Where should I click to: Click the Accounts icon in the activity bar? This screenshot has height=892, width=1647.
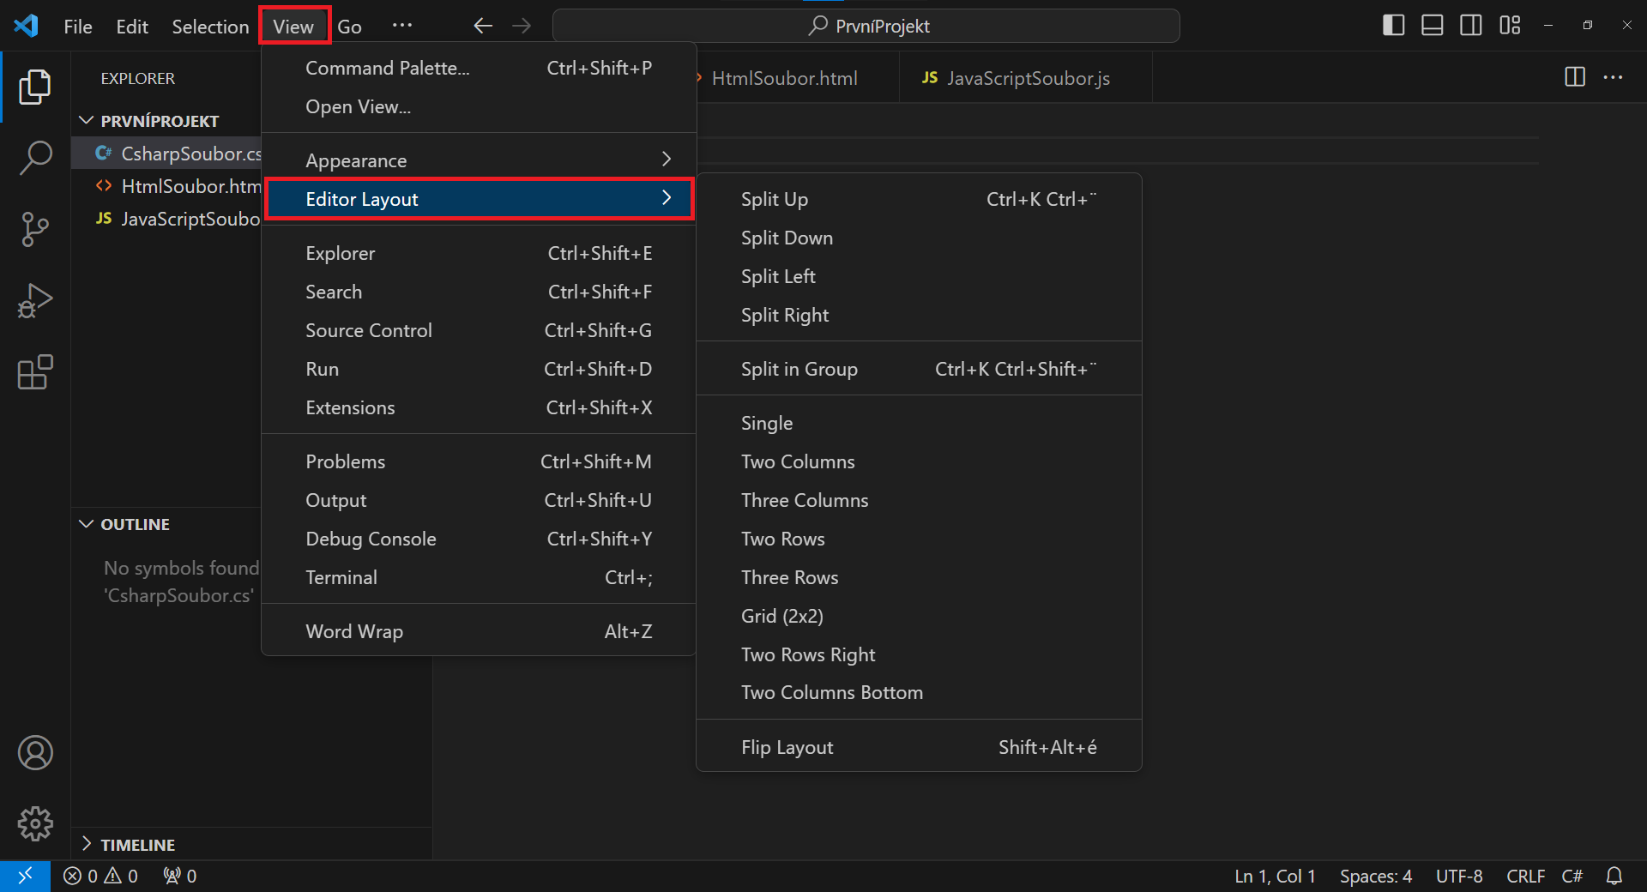pos(34,752)
